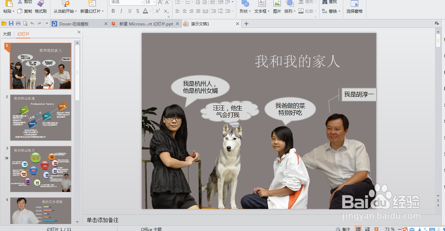Close the Docer-在线模板 tab

106,24
